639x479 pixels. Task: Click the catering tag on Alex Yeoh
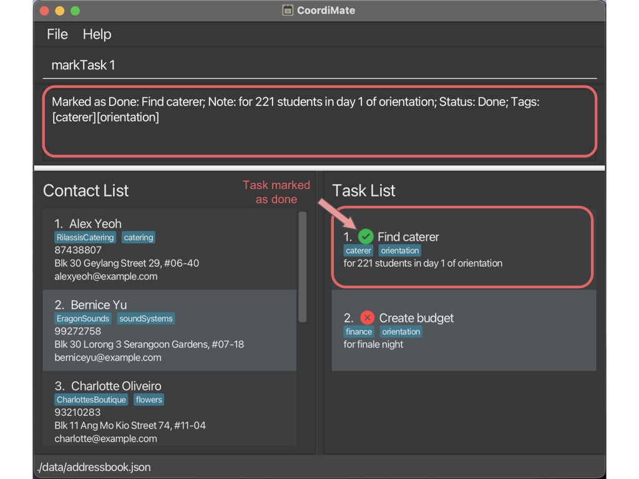[x=138, y=238]
